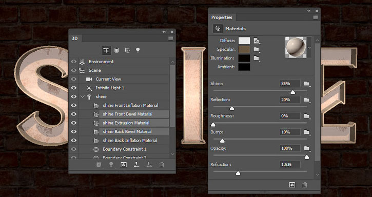Image resolution: width=372 pixels, height=197 pixels.
Task: Click the Properties panel scroll down arrow
Action: 318,175
